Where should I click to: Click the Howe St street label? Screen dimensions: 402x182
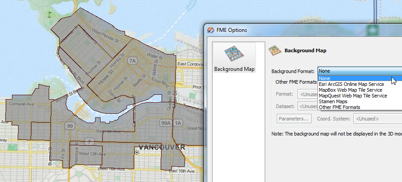(x=105, y=78)
